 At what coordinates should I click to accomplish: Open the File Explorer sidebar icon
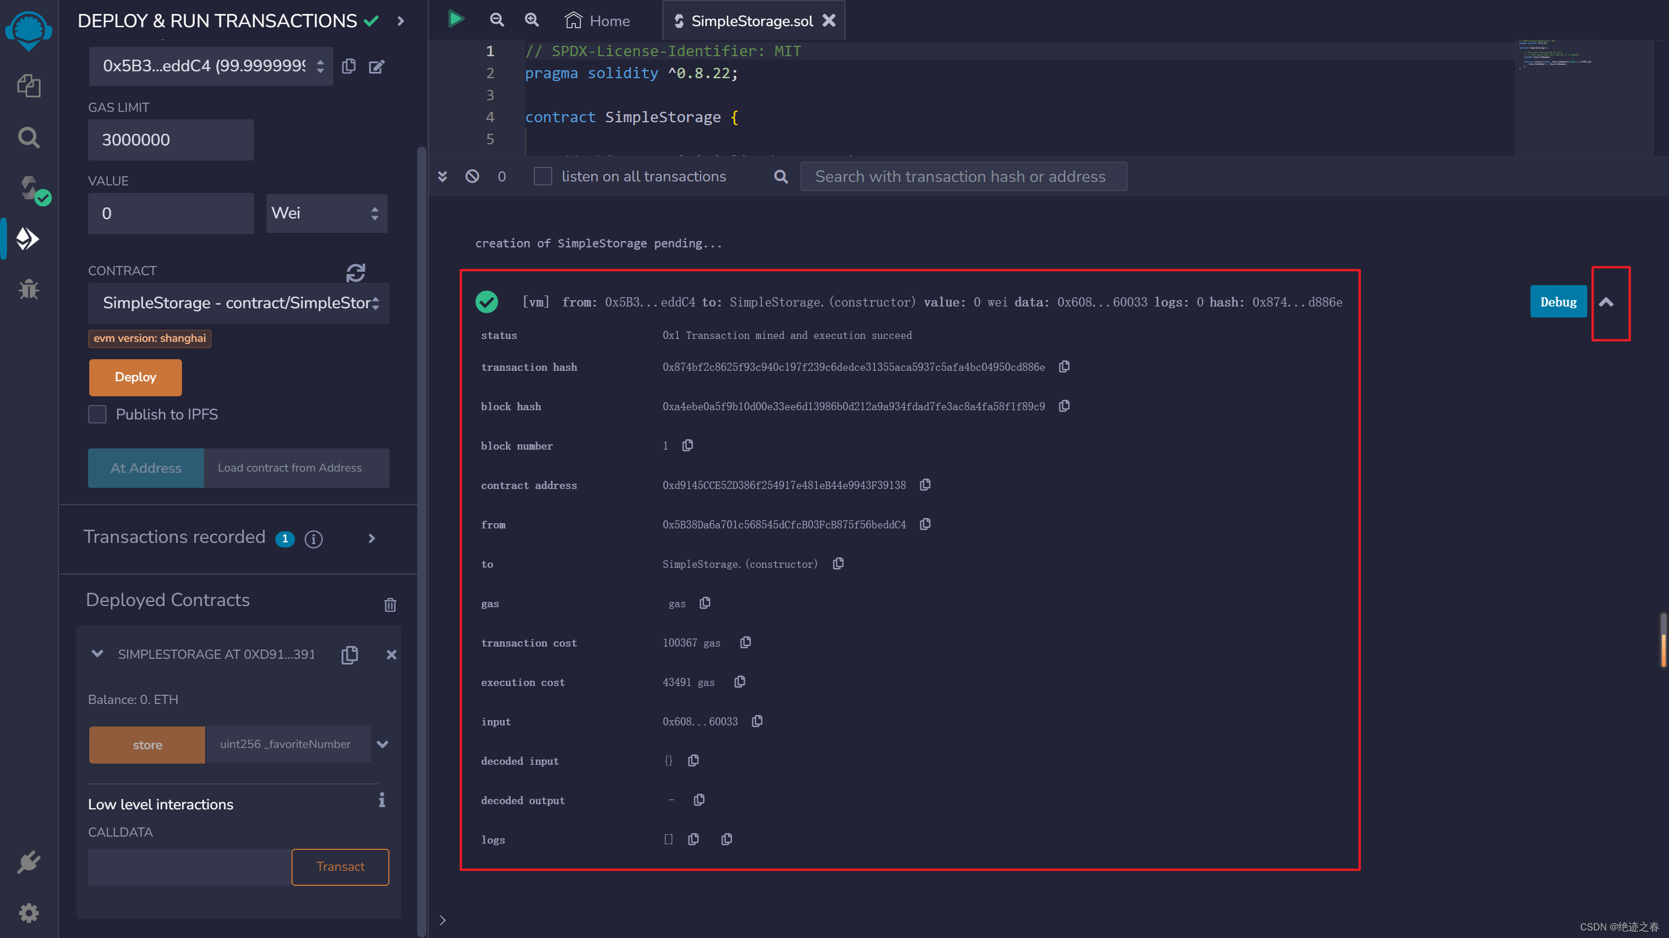coord(28,86)
